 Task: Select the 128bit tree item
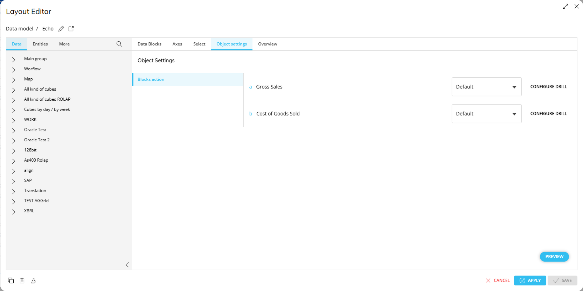[x=30, y=150]
